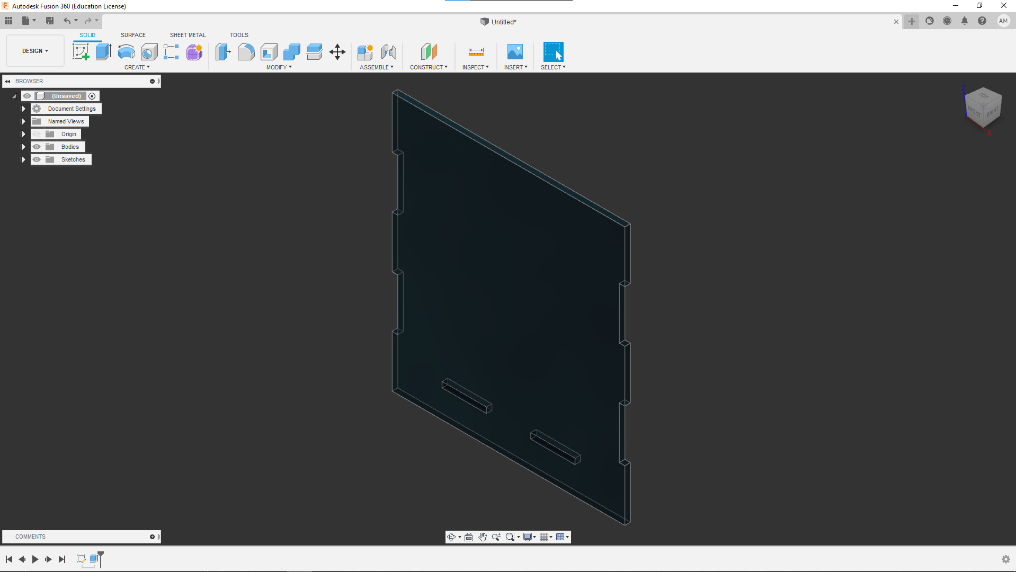Switch to the SURFACE tab
The image size is (1016, 572).
pos(133,35)
